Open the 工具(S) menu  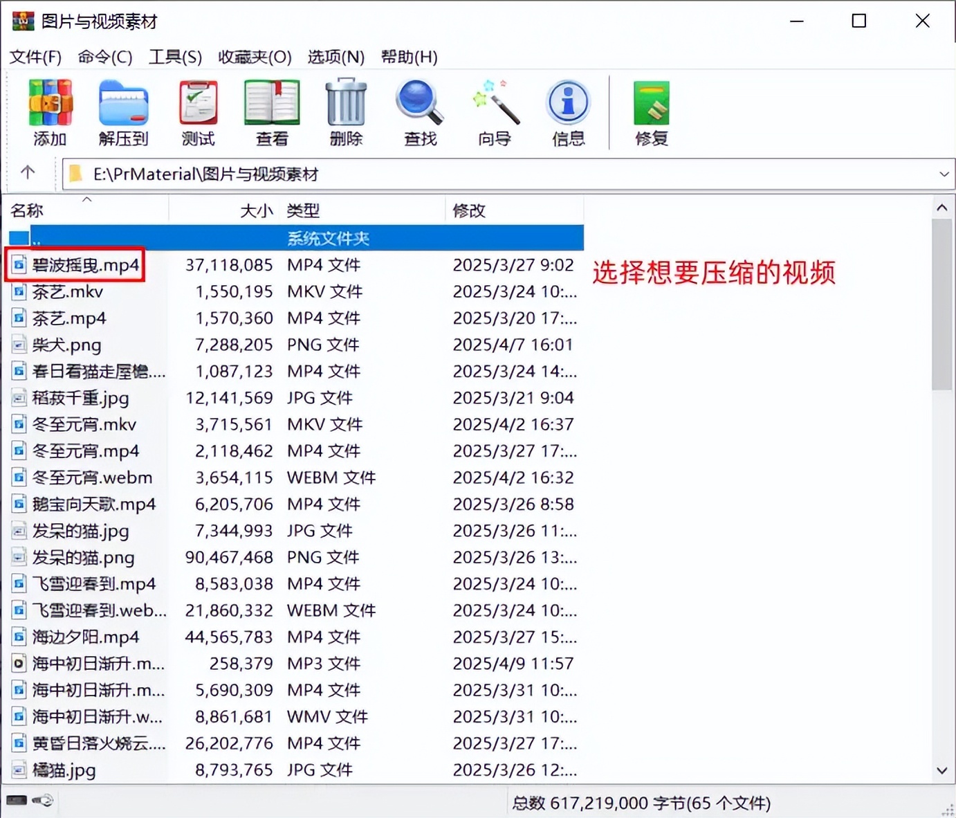[x=175, y=57]
